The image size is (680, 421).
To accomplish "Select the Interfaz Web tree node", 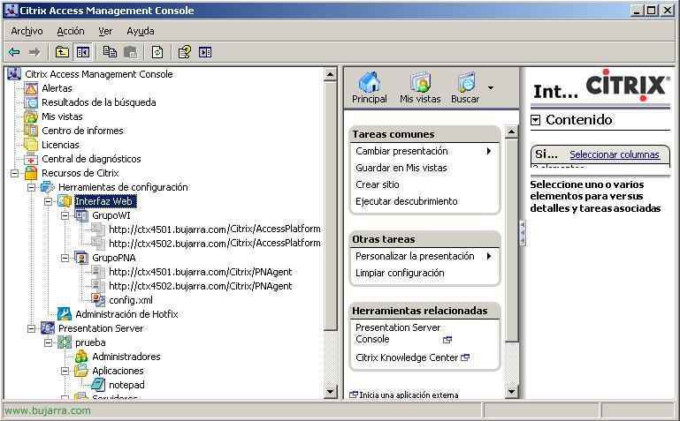I will point(105,201).
